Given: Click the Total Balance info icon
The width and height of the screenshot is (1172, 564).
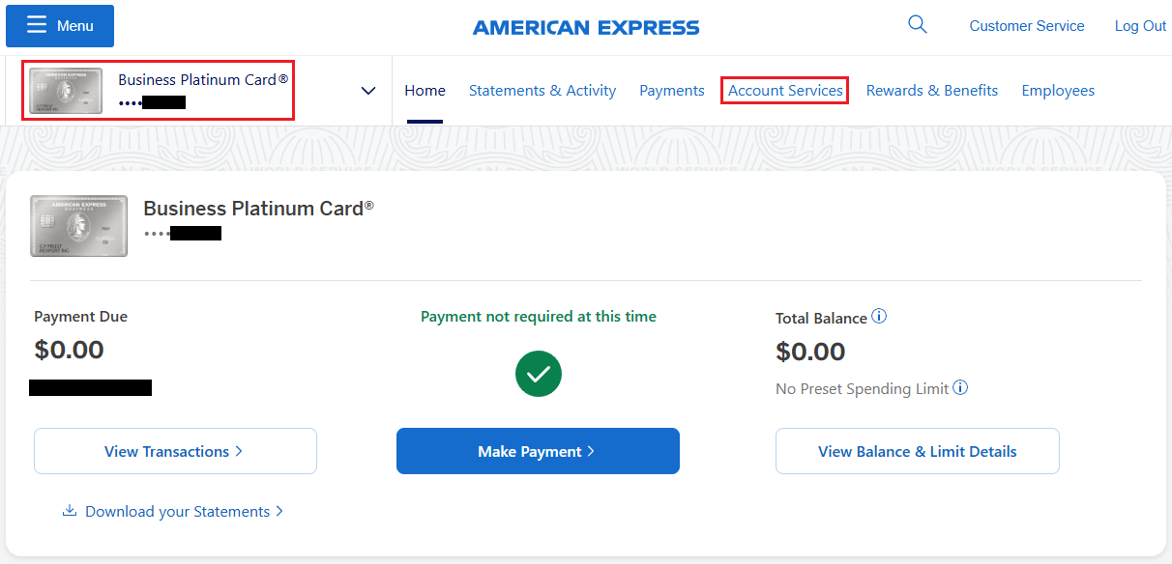Looking at the screenshot, I should coord(879,317).
